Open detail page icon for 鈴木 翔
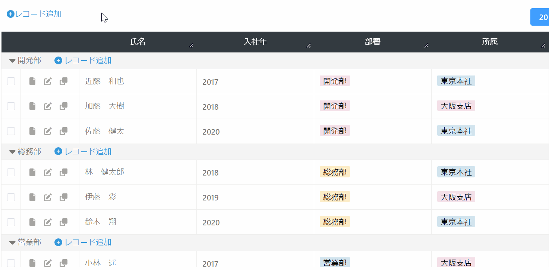The height and width of the screenshot is (270, 549). pos(32,222)
